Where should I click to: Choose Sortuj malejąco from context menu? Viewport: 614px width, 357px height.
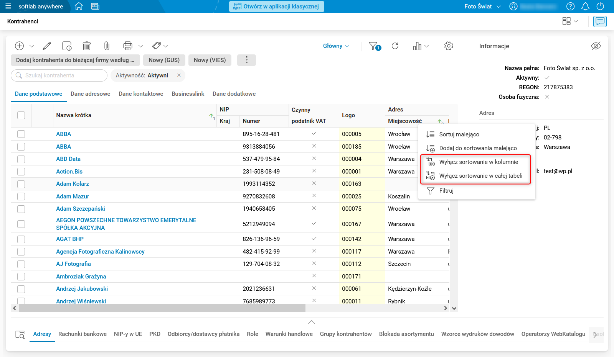coord(477,134)
